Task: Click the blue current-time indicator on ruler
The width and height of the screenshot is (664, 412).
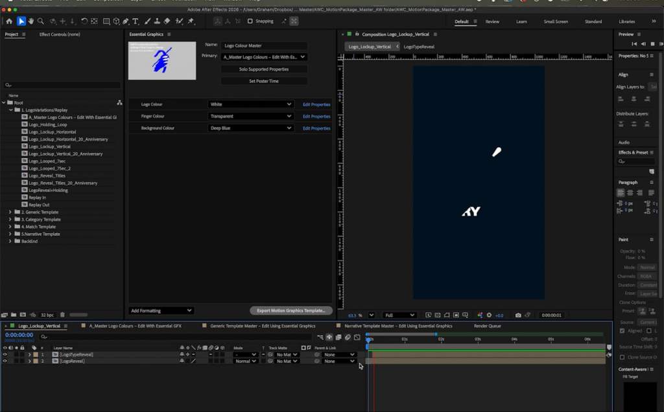Action: (x=368, y=339)
